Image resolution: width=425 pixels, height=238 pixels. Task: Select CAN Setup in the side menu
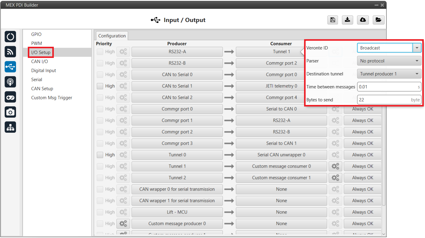(42, 89)
